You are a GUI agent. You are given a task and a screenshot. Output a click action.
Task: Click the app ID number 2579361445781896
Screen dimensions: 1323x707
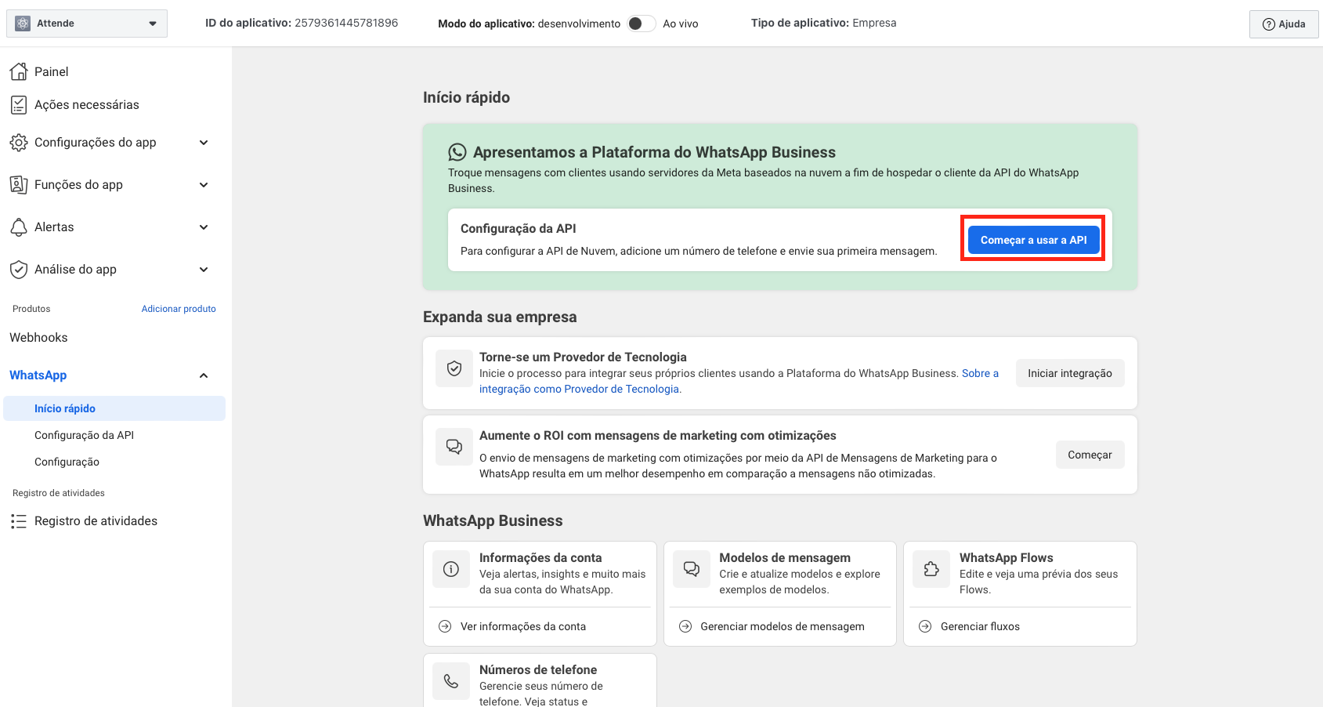[x=346, y=23]
